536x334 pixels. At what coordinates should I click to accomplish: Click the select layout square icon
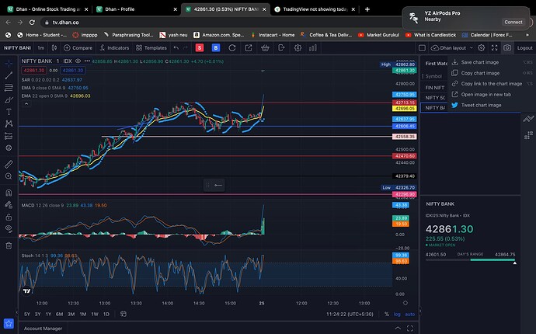point(422,48)
